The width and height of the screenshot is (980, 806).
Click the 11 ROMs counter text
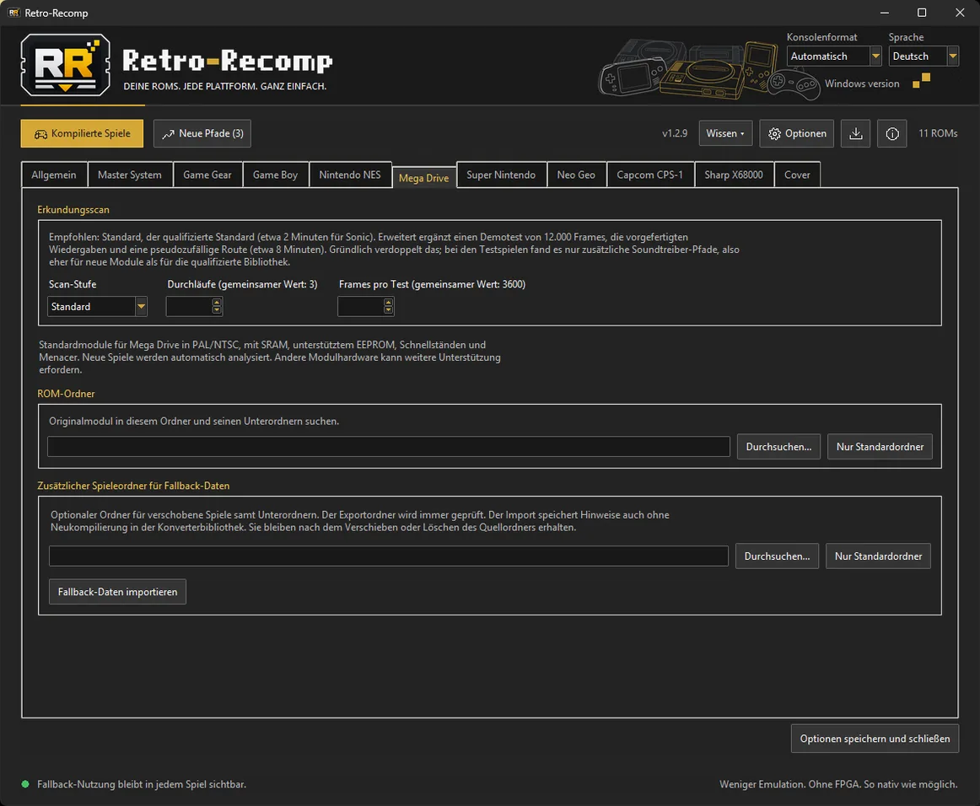click(938, 133)
